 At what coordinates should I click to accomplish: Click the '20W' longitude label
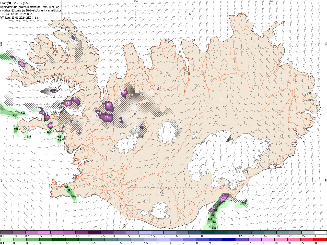click(136, 1)
